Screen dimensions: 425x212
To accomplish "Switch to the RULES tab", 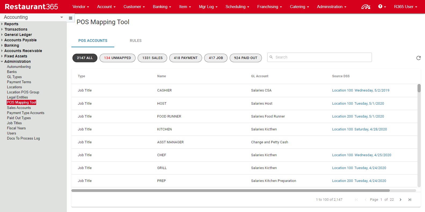I will point(136,41).
